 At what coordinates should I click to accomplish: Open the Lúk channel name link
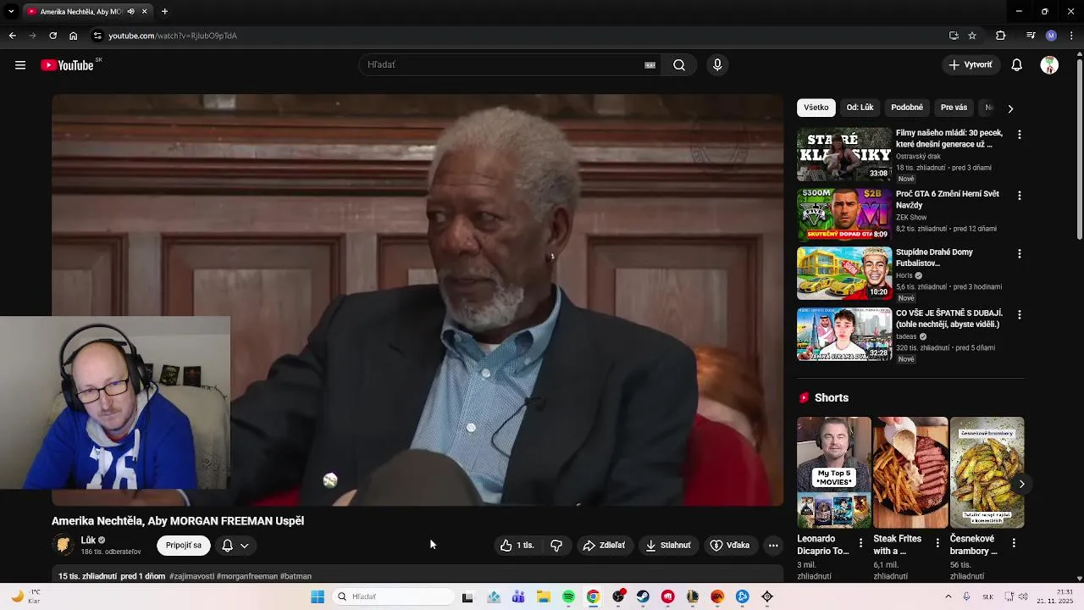pos(88,541)
